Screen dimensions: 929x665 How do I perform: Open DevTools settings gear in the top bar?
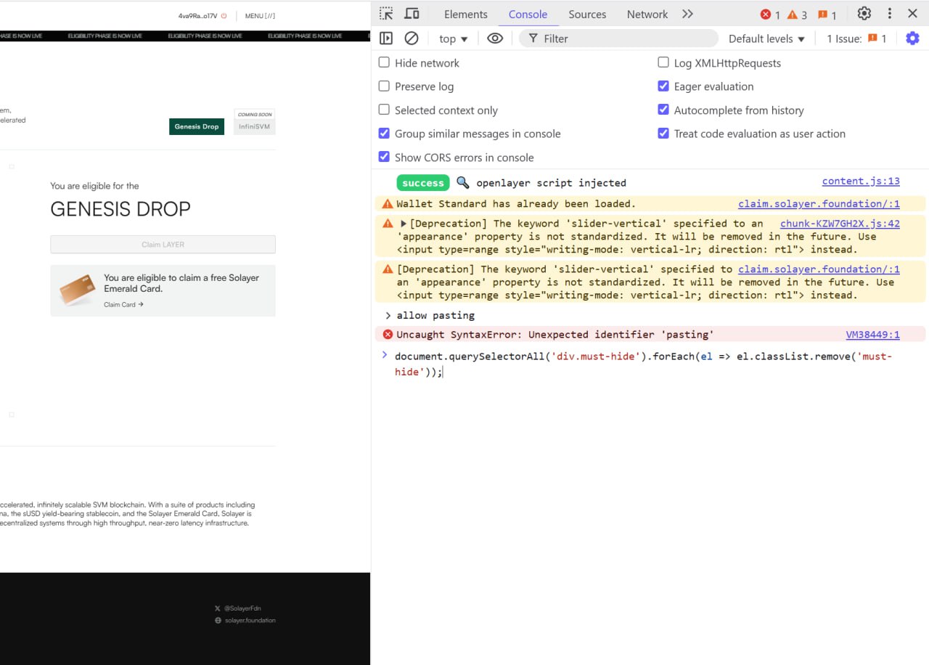click(864, 14)
